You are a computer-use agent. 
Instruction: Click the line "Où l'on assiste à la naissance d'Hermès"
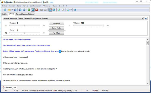click(17, 40)
